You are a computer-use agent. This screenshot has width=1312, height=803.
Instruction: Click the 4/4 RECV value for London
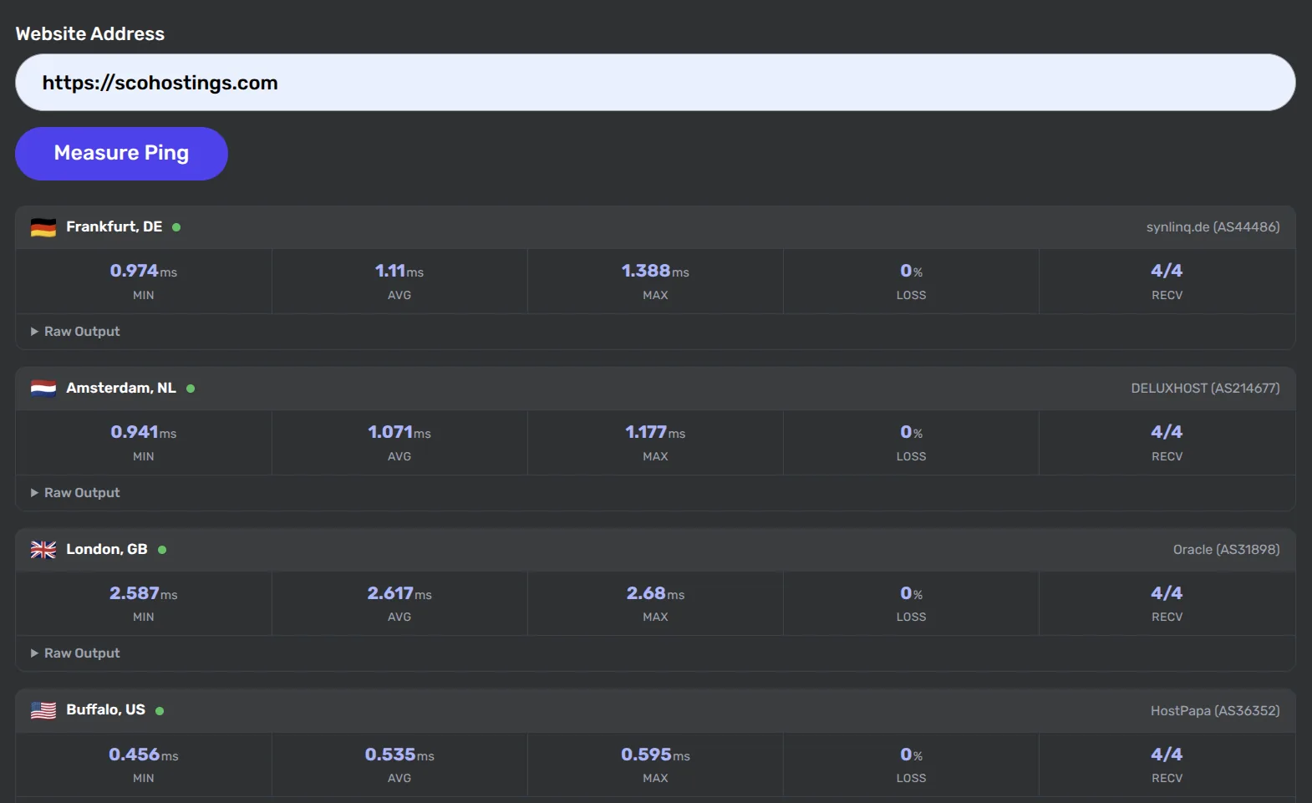(1167, 593)
